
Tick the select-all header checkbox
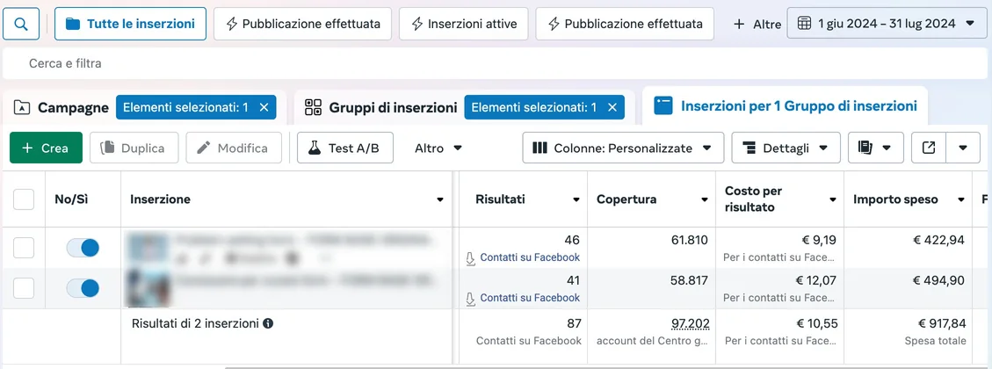[x=24, y=199]
